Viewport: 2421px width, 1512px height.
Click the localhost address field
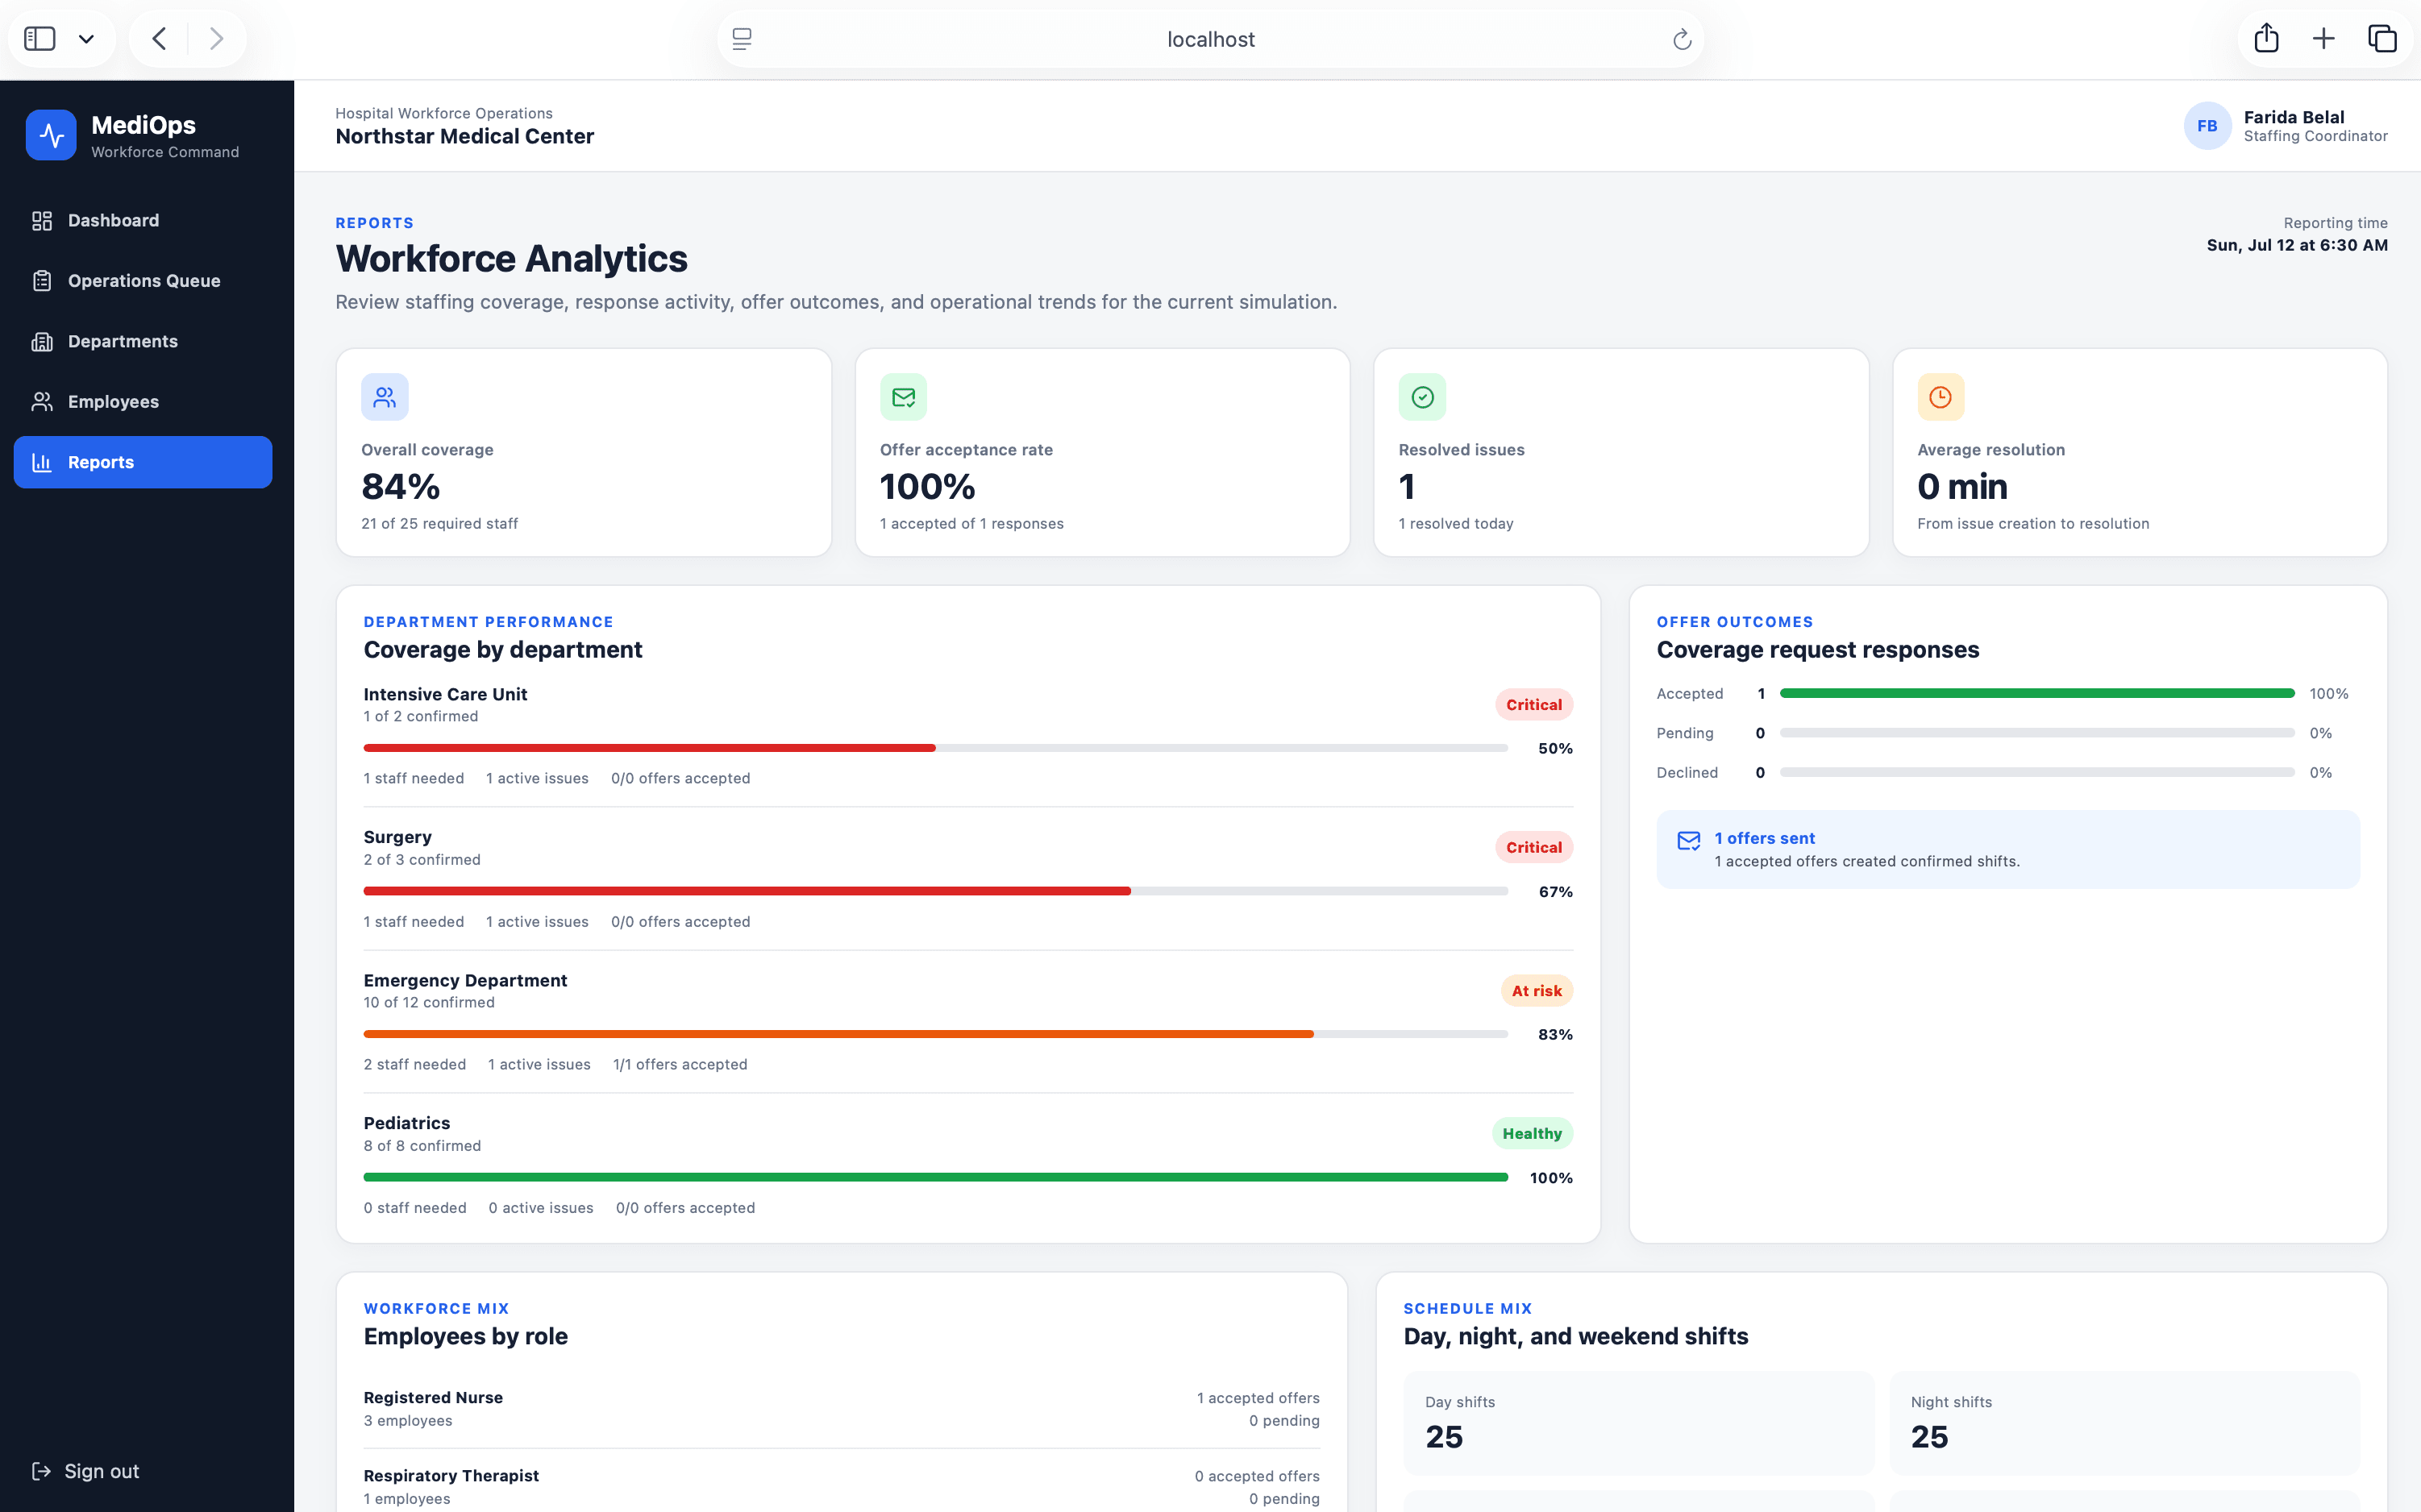click(x=1210, y=39)
